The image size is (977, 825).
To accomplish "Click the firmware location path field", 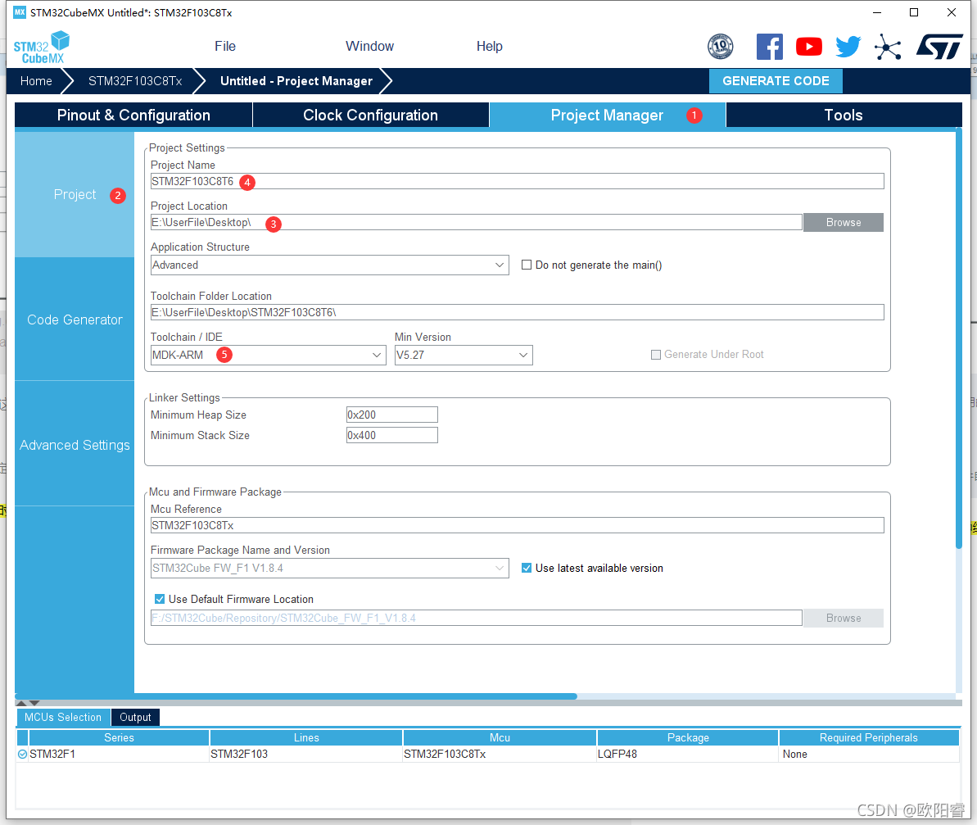I will coord(476,618).
